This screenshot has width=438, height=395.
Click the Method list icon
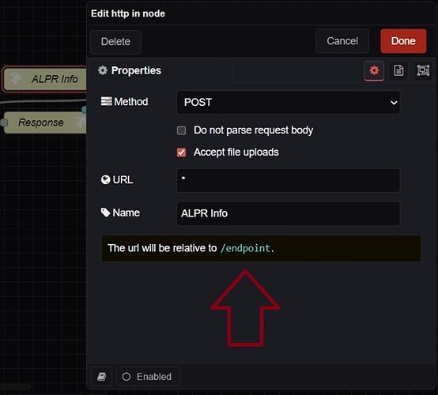point(106,101)
